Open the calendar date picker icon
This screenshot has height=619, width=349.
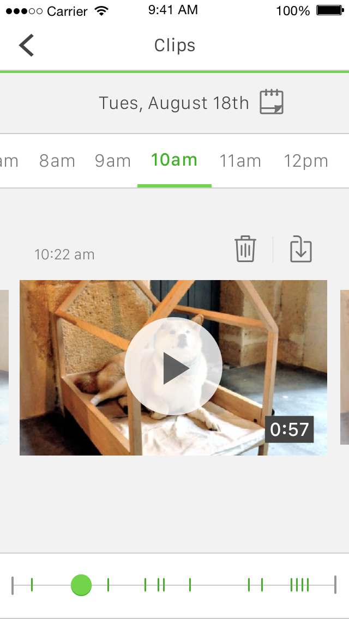pos(272,102)
